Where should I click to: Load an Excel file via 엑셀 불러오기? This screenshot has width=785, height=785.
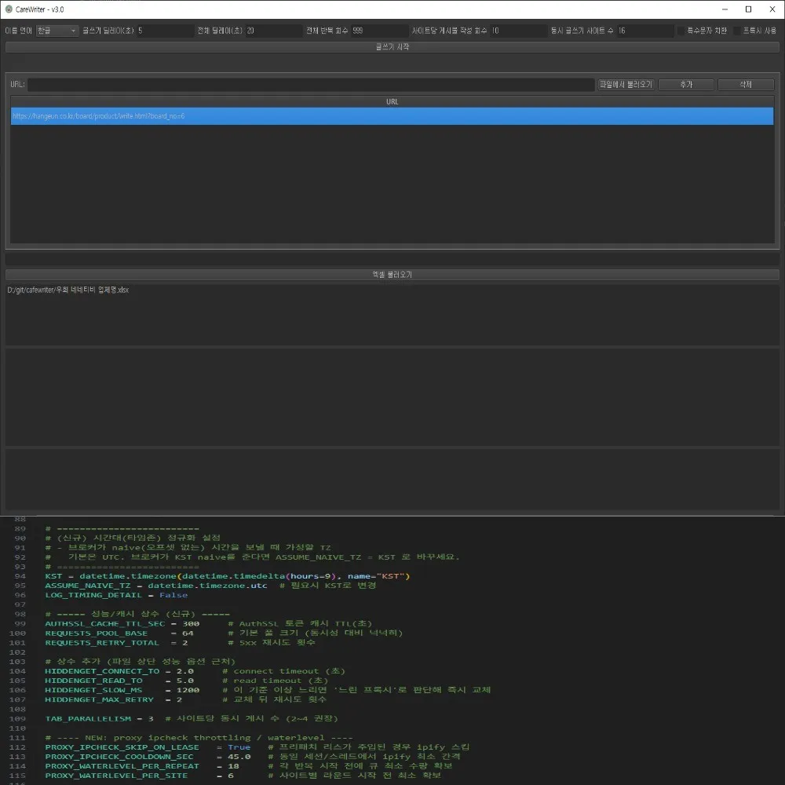(392, 274)
